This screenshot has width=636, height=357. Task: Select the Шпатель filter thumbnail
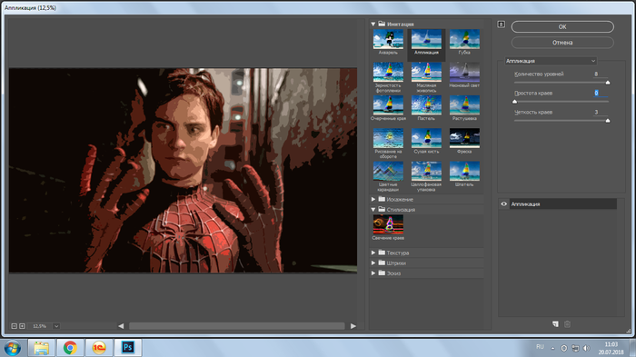464,171
